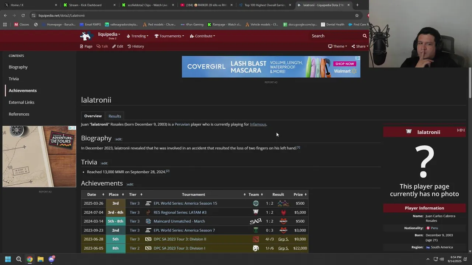472x265 pixels.
Task: Open the liquipedia Dota 2 wiki selector dropdown
Action: pos(109,35)
